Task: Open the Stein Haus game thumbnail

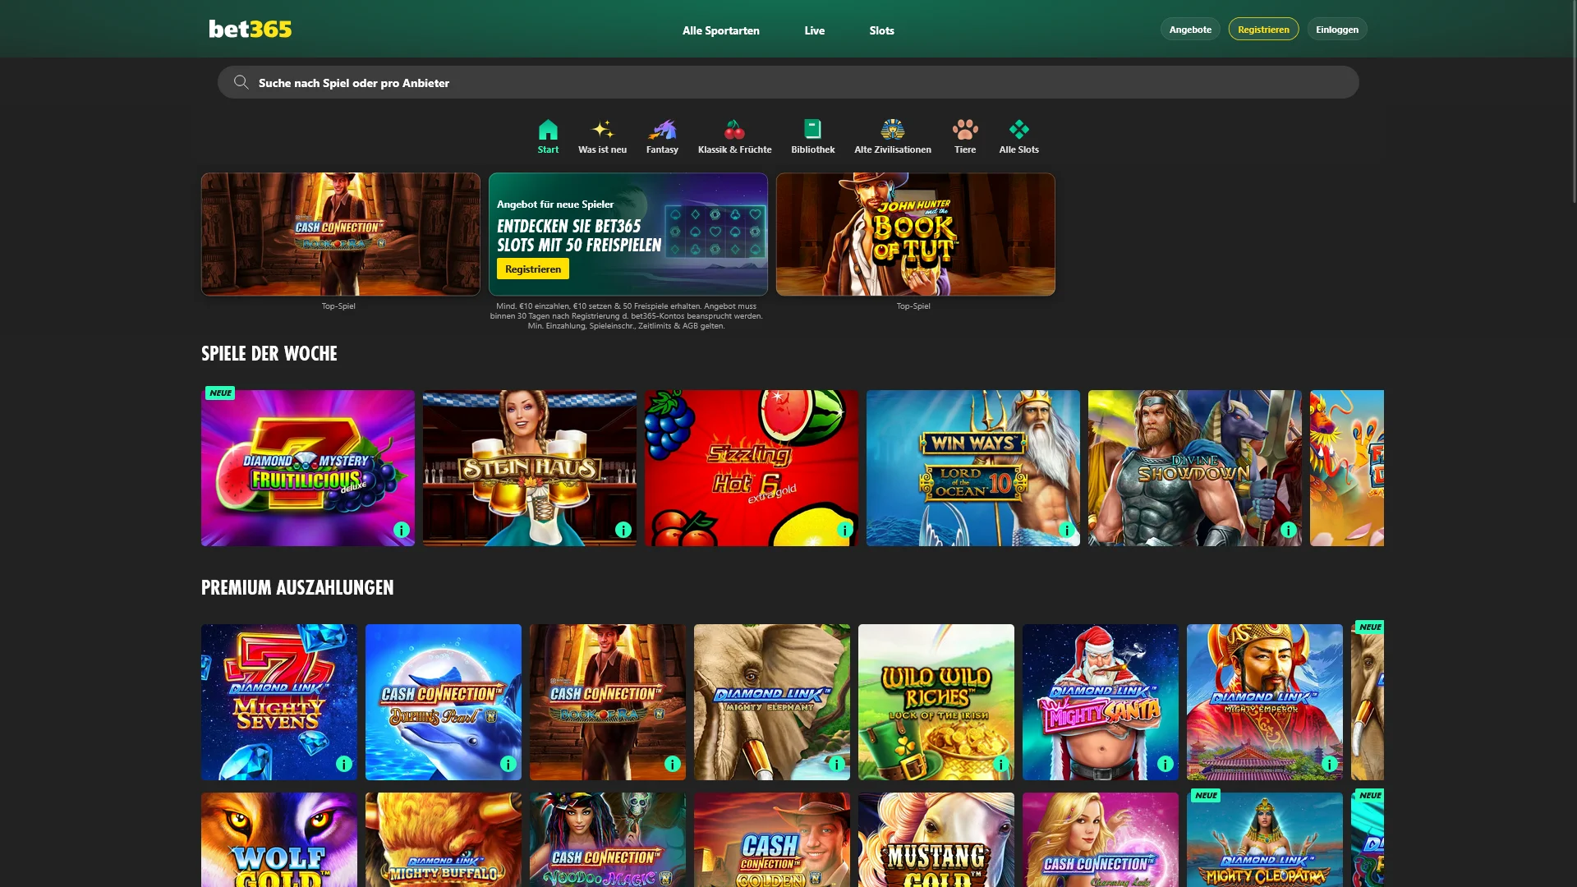Action: click(529, 467)
